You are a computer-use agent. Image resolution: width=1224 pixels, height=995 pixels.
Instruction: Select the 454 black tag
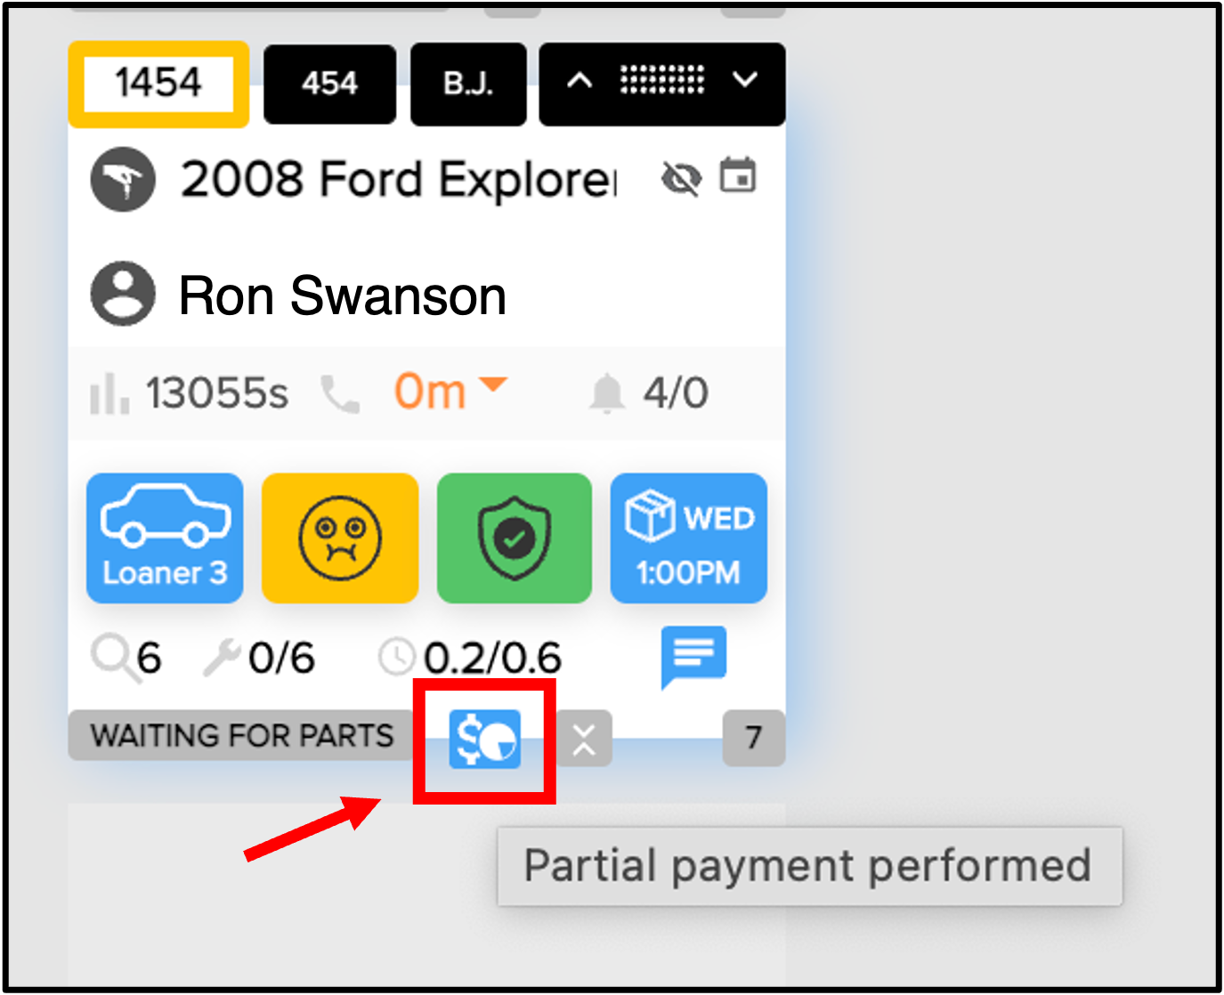329,84
